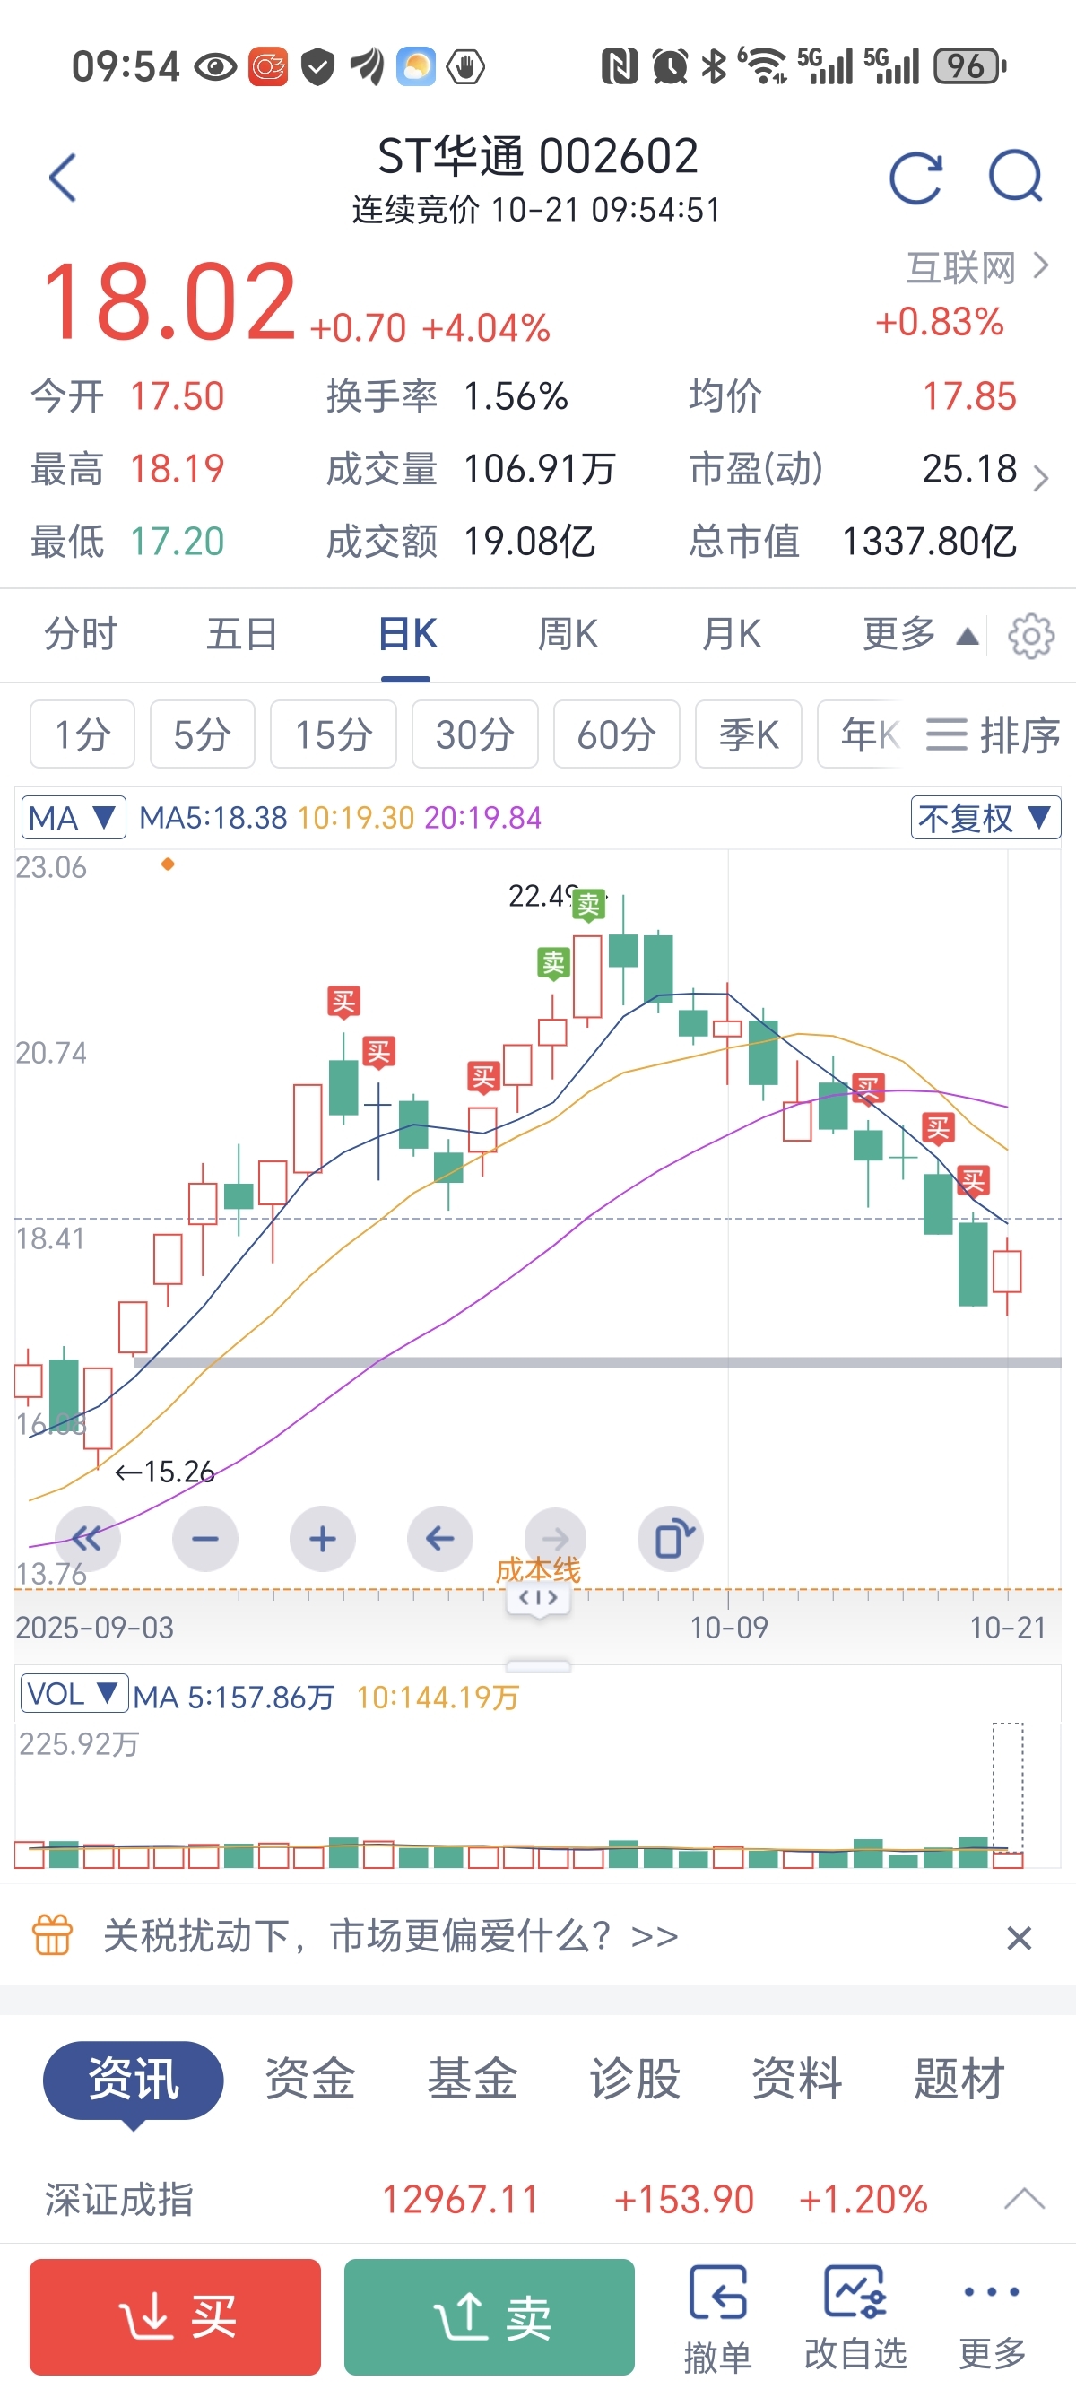Select the 60分 period chip
The width and height of the screenshot is (1076, 2389).
pos(616,734)
